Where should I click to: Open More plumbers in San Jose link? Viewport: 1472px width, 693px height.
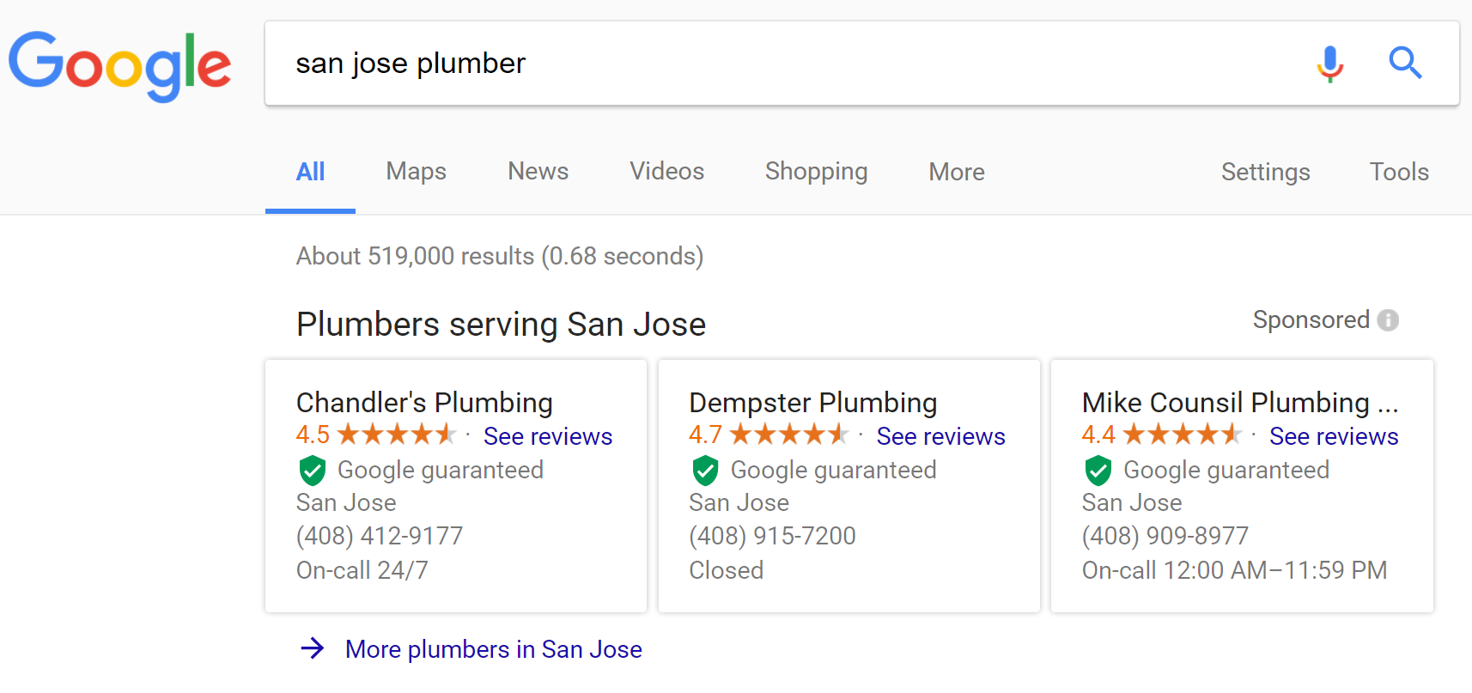(493, 649)
